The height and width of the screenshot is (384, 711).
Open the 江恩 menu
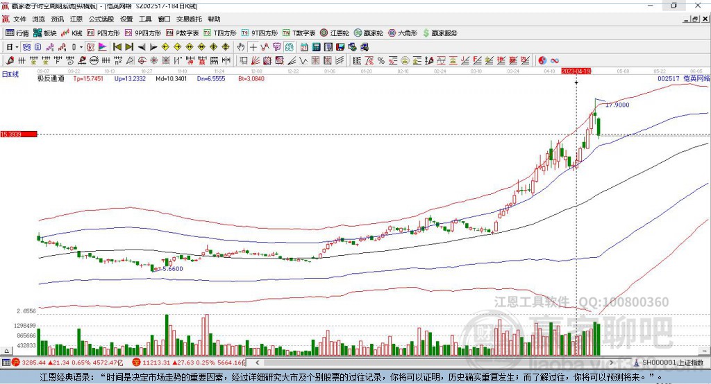[76, 19]
